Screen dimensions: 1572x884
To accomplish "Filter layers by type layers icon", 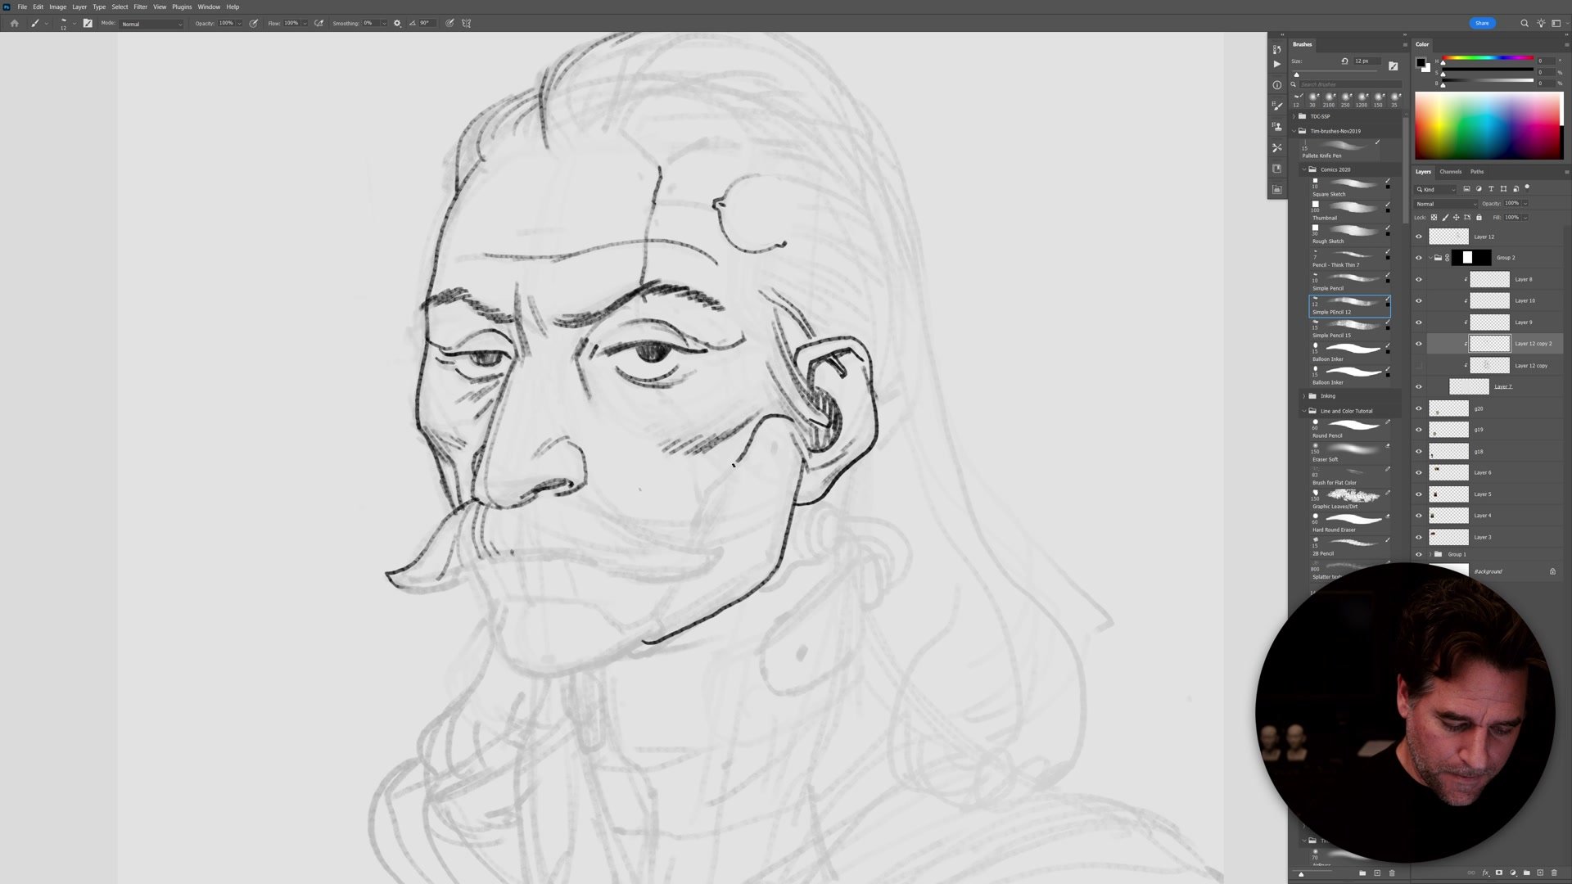I will [x=1491, y=189].
